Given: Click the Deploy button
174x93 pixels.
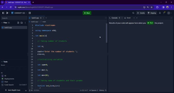Looking at the screenshot, I should 152,13.
